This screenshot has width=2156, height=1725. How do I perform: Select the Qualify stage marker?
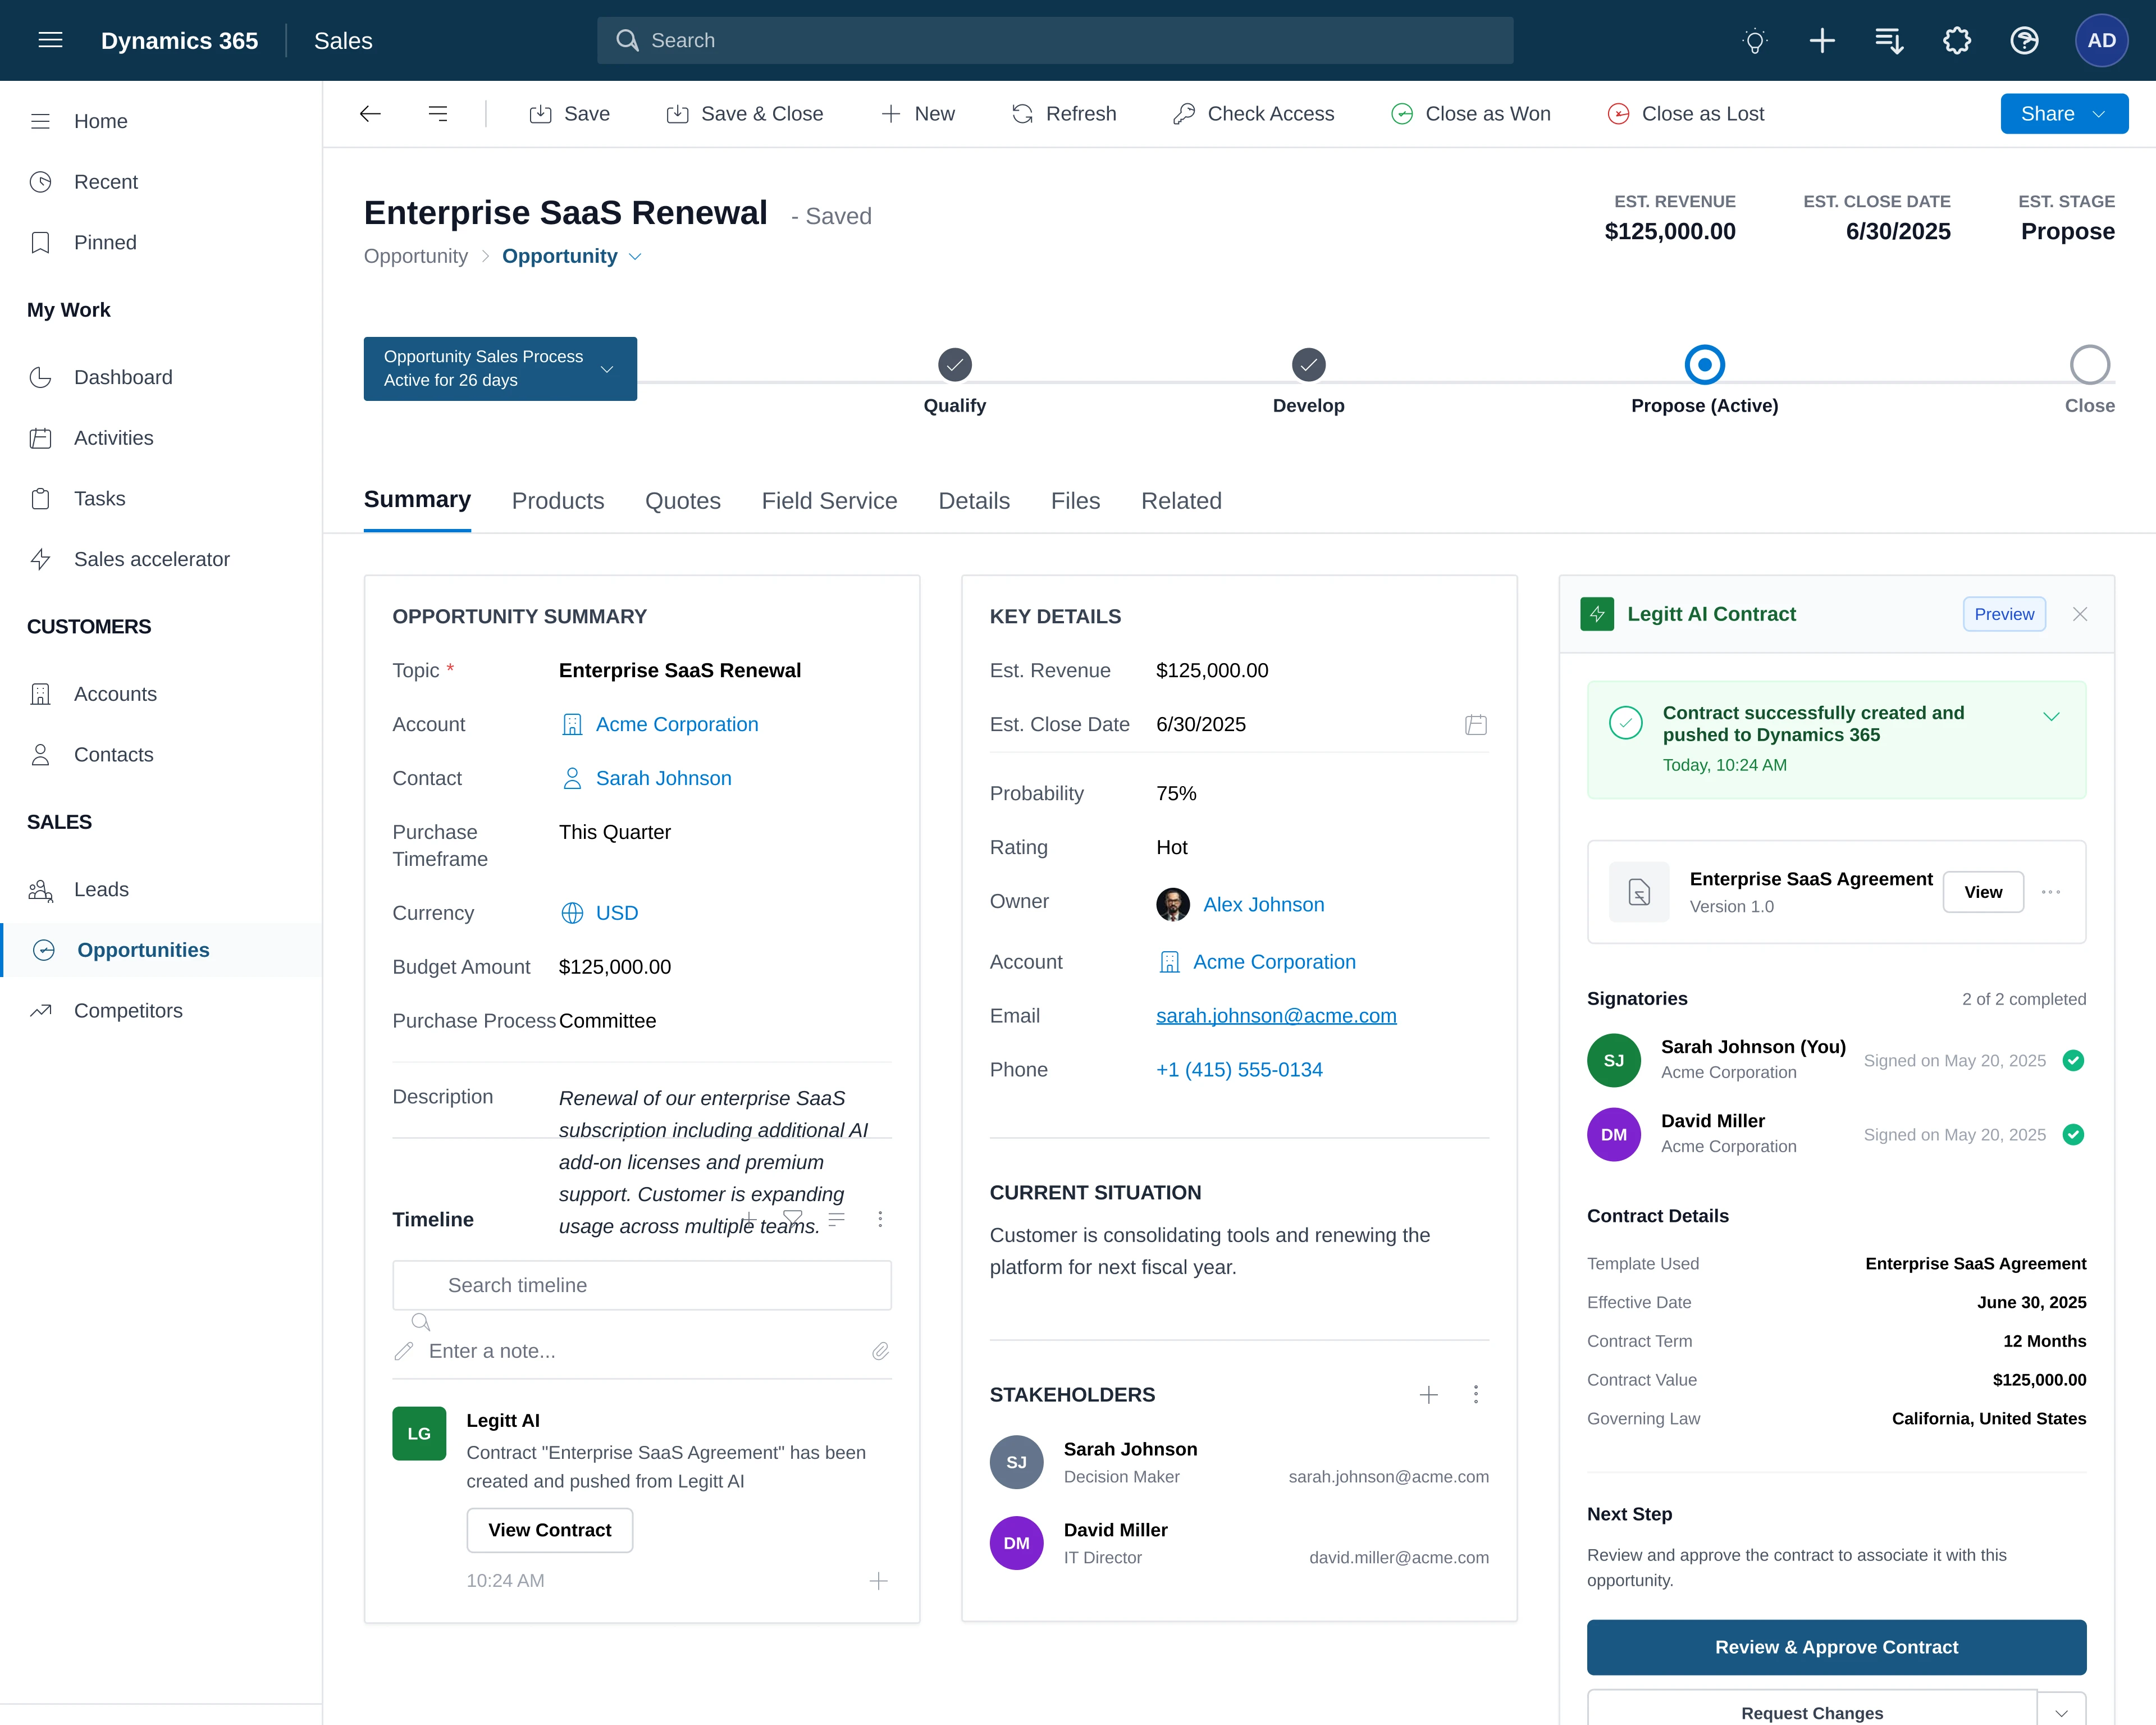[x=955, y=365]
